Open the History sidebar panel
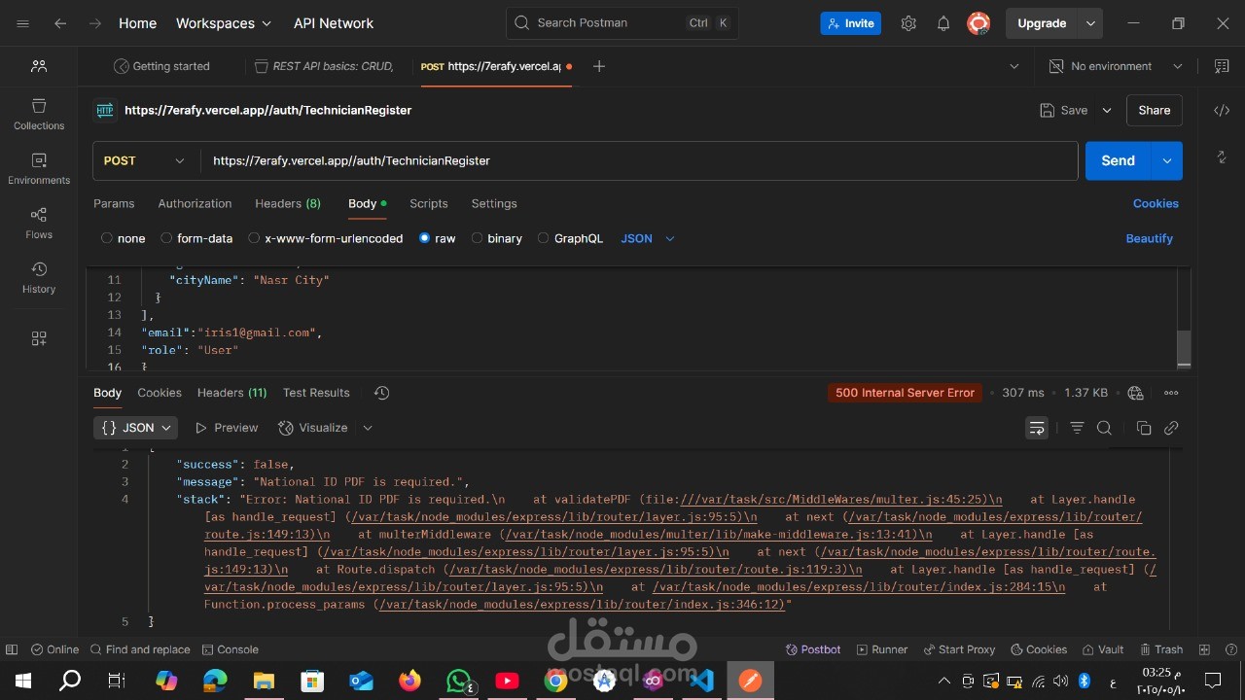Screen dimensions: 1245x700 click(39, 278)
